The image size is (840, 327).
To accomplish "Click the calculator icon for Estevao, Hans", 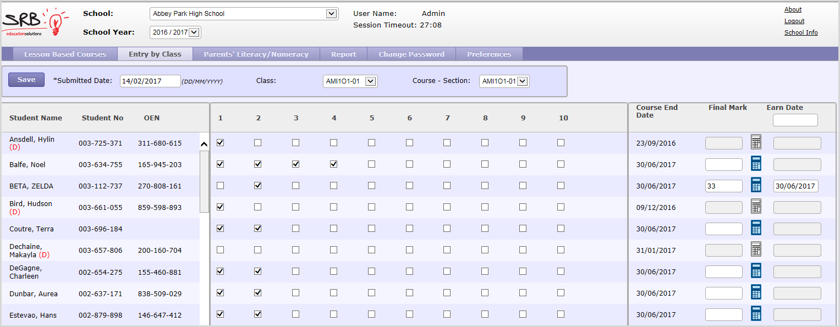I will 756,314.
